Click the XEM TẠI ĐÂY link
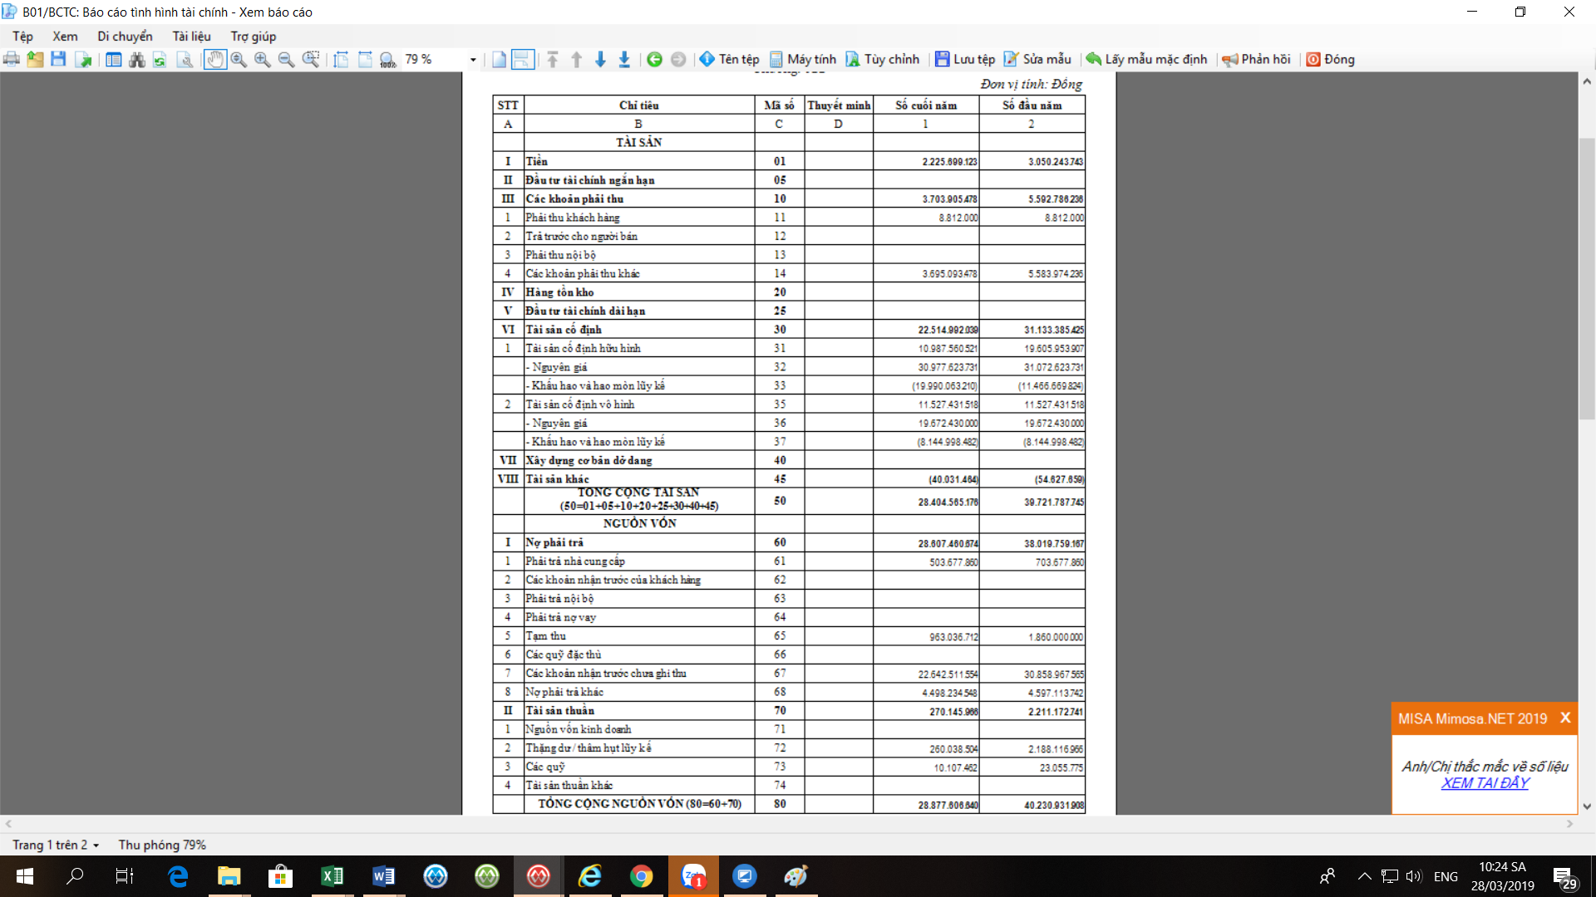1596x897 pixels. [x=1485, y=783]
